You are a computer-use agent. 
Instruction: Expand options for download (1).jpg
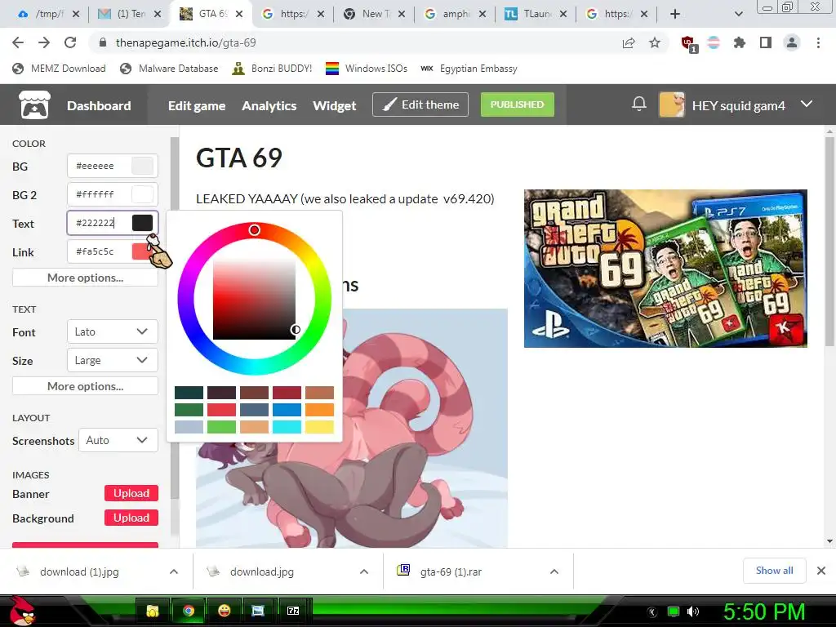point(174,571)
